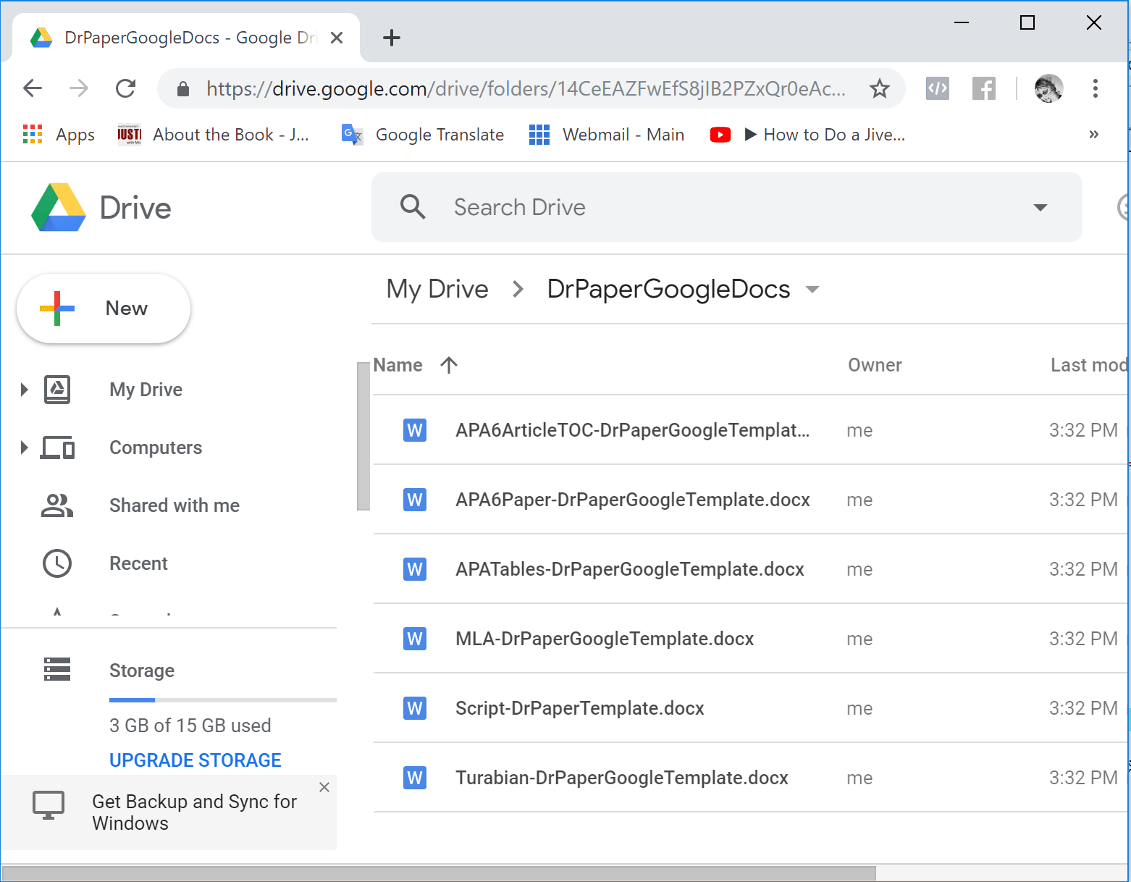
Task: Go to Recent files
Action: [x=138, y=563]
